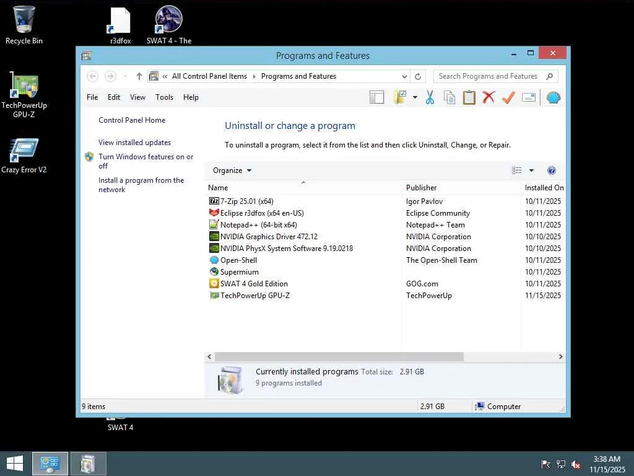Click the Action Center flag tray icon
The width and height of the screenshot is (634, 476).
[545, 464]
